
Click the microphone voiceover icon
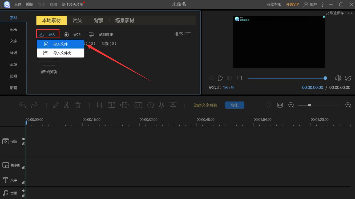162,105
